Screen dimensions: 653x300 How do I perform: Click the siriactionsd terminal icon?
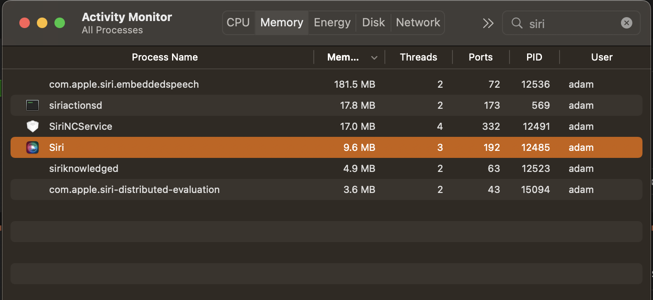[32, 105]
